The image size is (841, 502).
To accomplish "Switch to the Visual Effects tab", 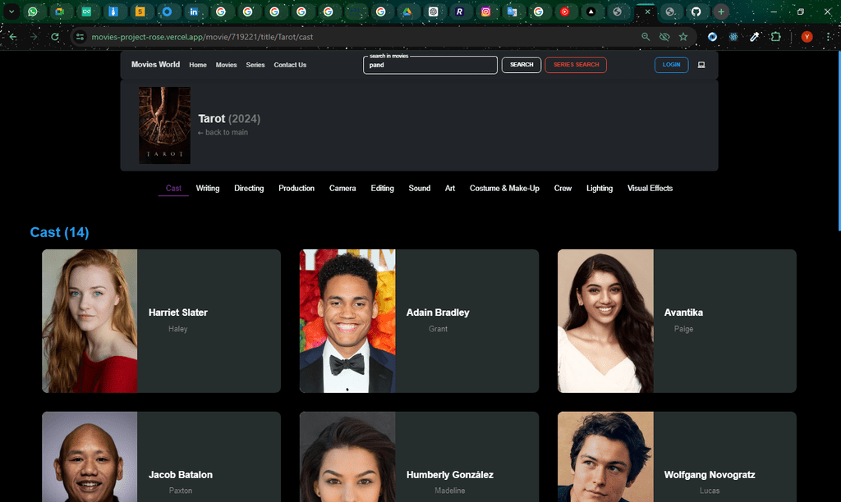I will click(x=650, y=188).
